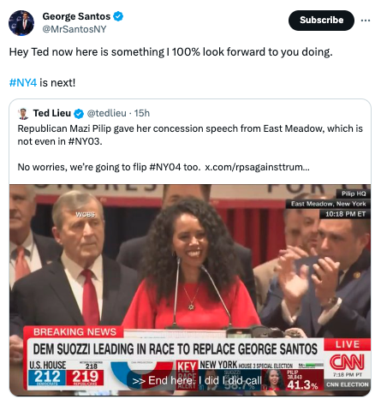The width and height of the screenshot is (381, 405).
Task: Open the 15h timestamp of quoted tweet
Action: coord(142,113)
